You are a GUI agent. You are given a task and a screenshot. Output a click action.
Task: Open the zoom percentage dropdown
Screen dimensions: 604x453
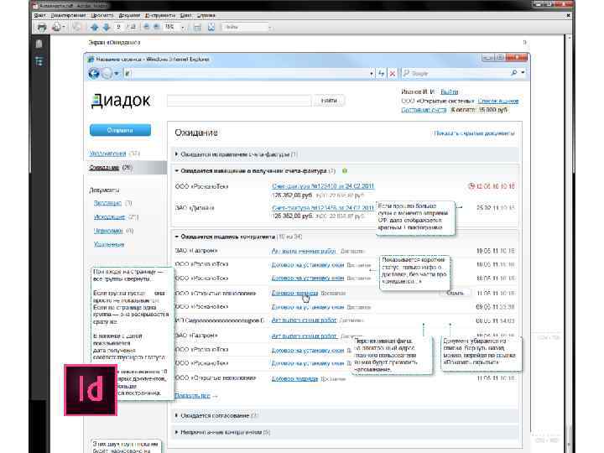coord(183,28)
